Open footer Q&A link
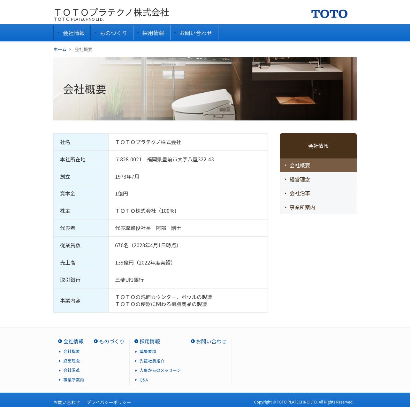Image resolution: width=410 pixels, height=407 pixels. pos(144,380)
